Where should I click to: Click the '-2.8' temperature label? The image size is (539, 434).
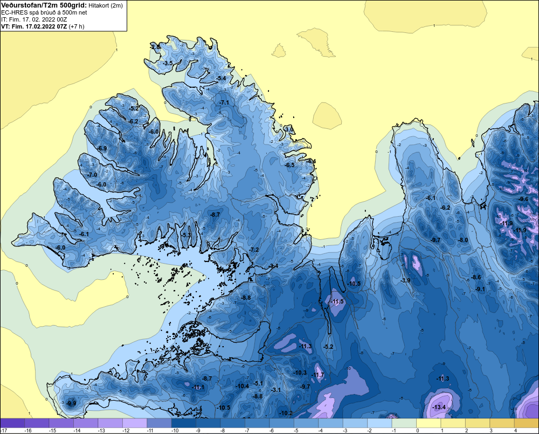[x=155, y=47]
